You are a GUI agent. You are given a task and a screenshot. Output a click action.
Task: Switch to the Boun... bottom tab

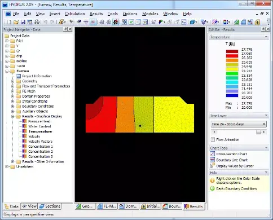[x=172, y=206]
